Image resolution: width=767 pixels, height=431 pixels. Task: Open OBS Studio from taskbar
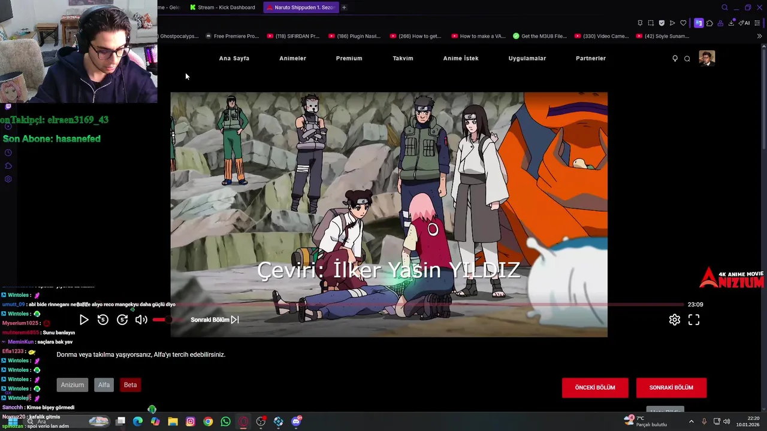click(261, 421)
